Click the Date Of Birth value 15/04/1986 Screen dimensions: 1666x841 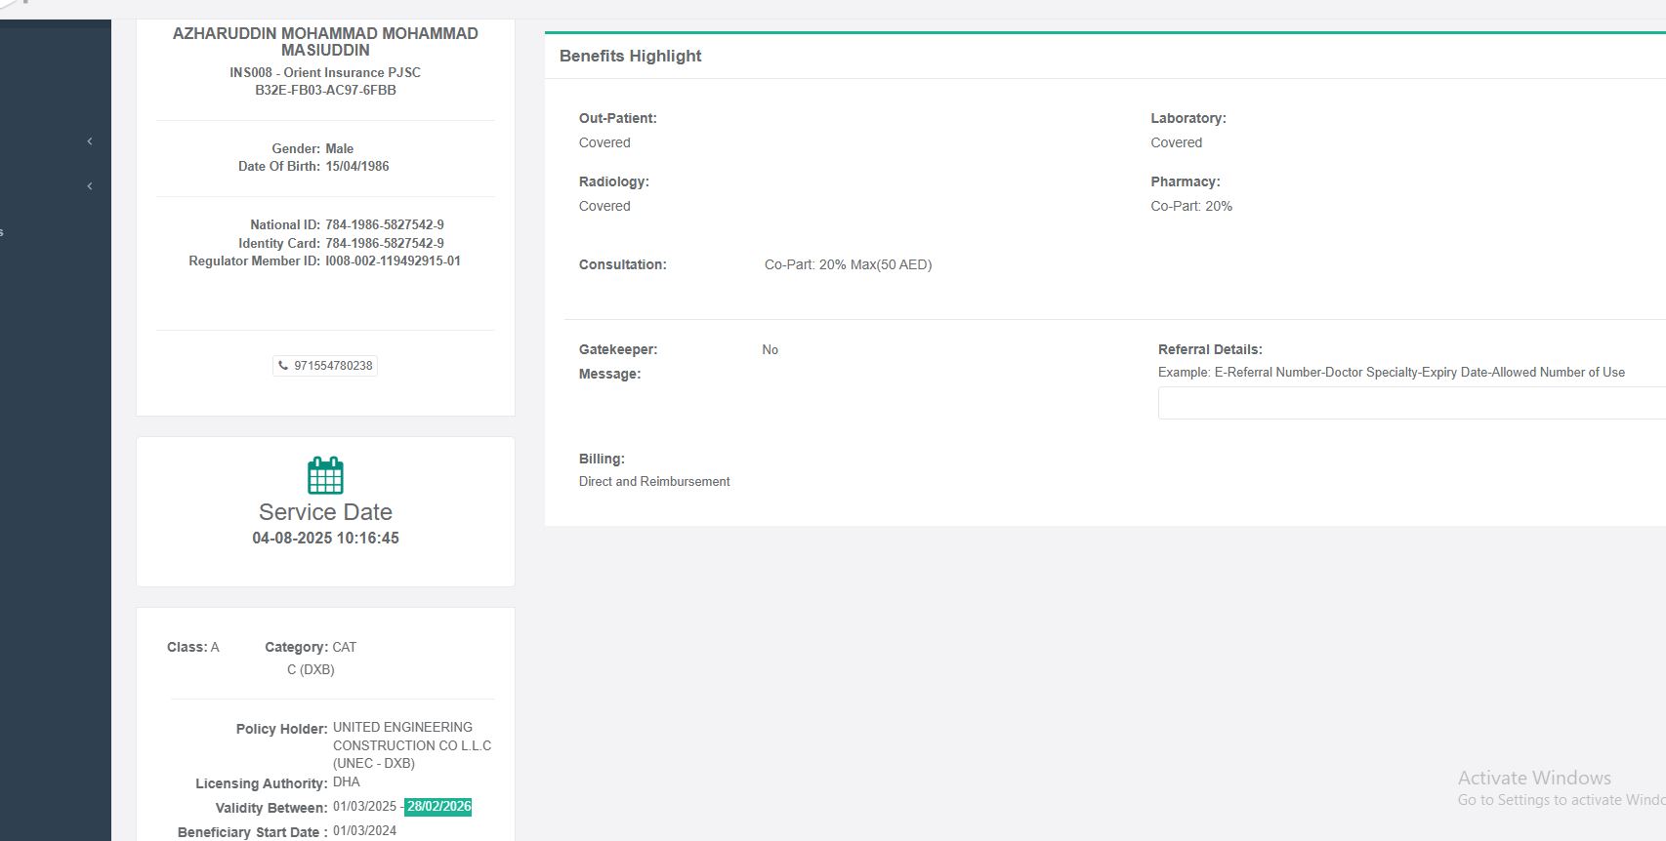coord(357,167)
